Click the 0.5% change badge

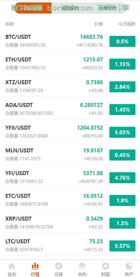122,41
